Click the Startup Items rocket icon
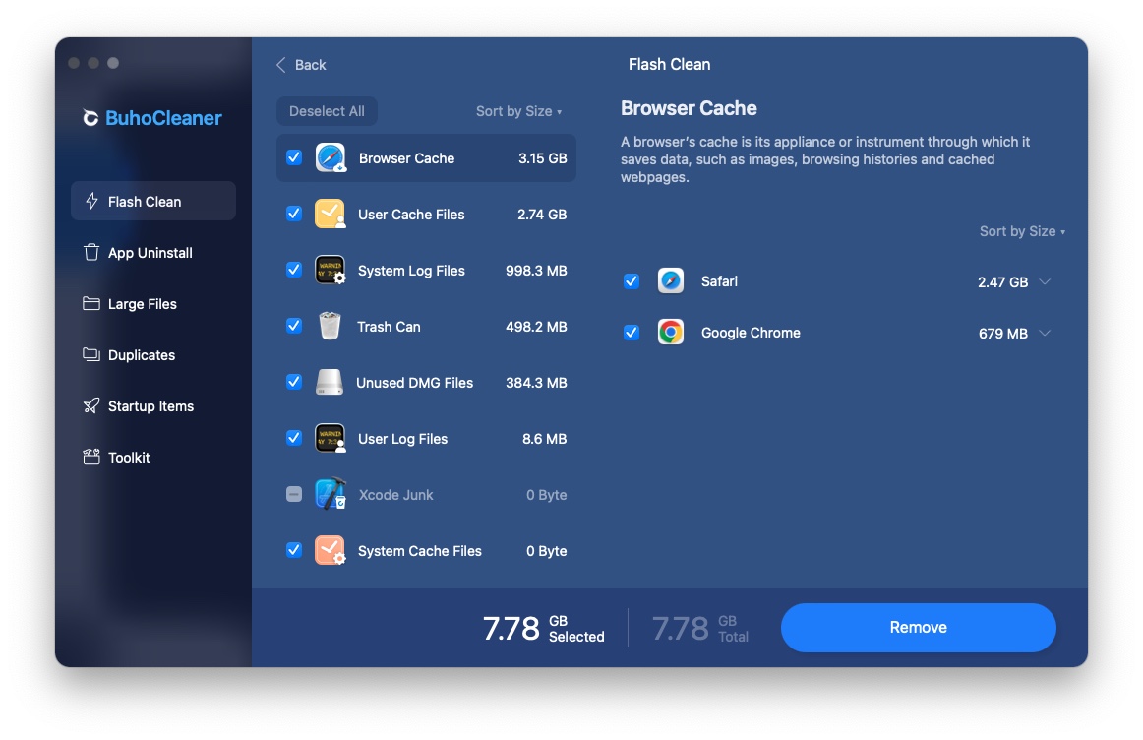 point(91,405)
